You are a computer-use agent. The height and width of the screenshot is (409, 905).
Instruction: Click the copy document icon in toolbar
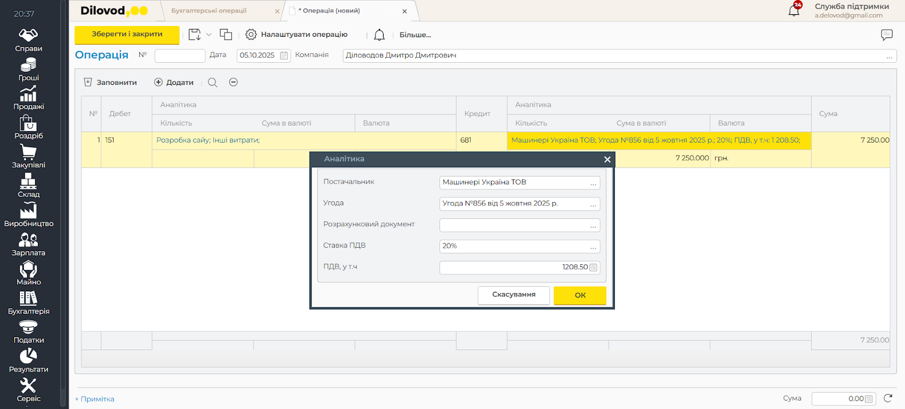click(226, 35)
